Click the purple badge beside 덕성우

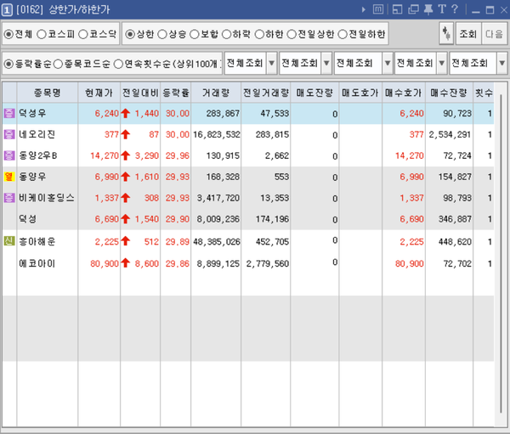9,113
